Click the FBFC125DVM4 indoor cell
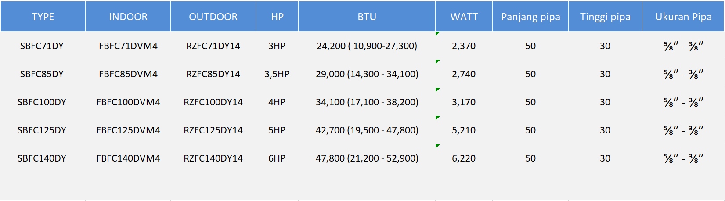The width and height of the screenshot is (725, 201). pyautogui.click(x=128, y=130)
